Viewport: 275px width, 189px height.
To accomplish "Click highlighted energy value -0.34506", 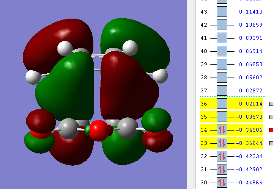I will tap(249, 130).
